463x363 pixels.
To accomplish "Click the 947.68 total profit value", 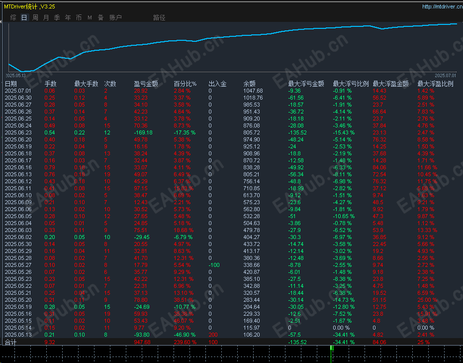I will pos(142,342).
